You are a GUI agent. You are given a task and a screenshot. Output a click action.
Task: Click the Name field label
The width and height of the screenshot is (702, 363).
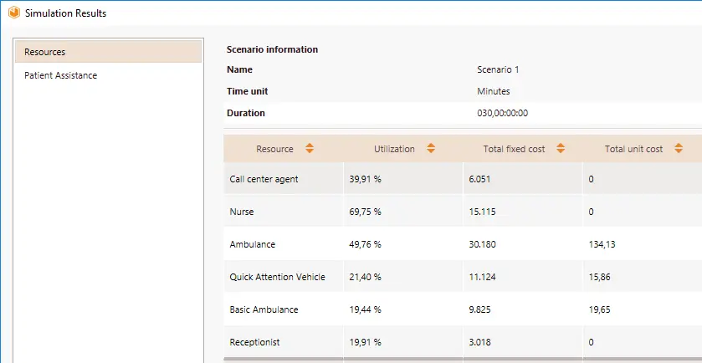239,69
